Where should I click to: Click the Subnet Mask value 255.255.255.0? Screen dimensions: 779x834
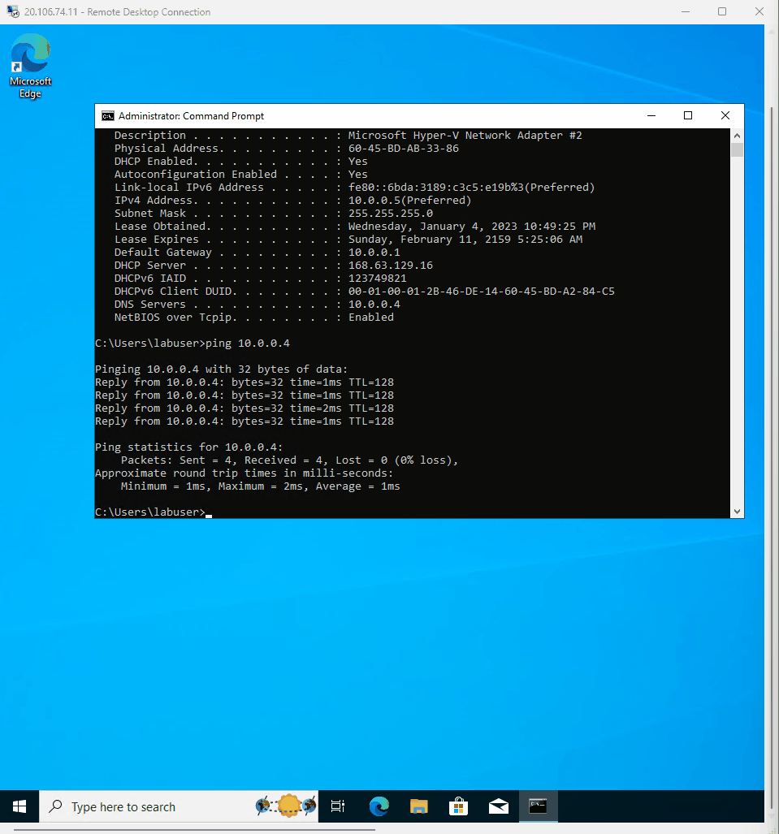(391, 214)
